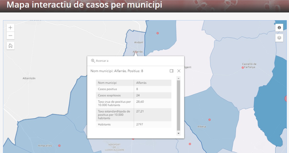Viewport: 289px width, 153px height.
Task: Click Castelló de Farfanya label
Action: point(249,65)
